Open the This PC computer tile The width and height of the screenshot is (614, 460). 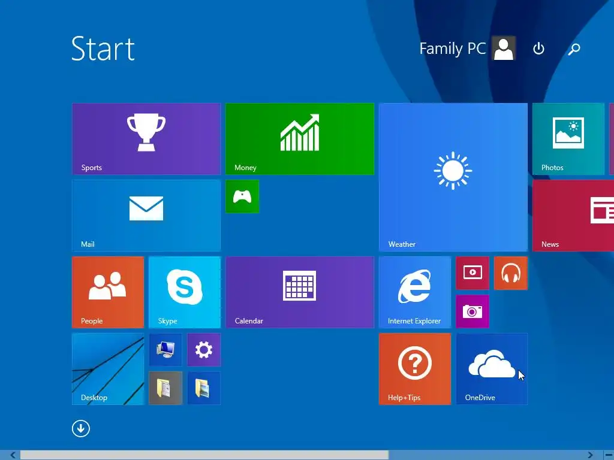[x=165, y=350]
